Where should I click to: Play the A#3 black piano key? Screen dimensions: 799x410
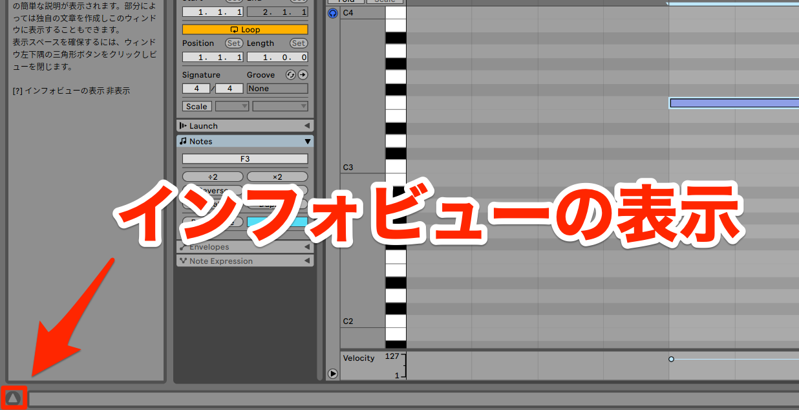point(396,38)
